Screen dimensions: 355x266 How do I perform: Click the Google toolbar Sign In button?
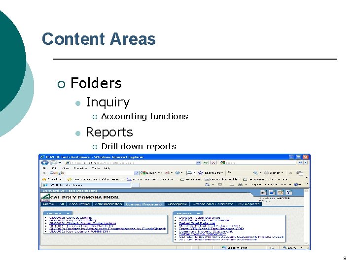[274, 173]
